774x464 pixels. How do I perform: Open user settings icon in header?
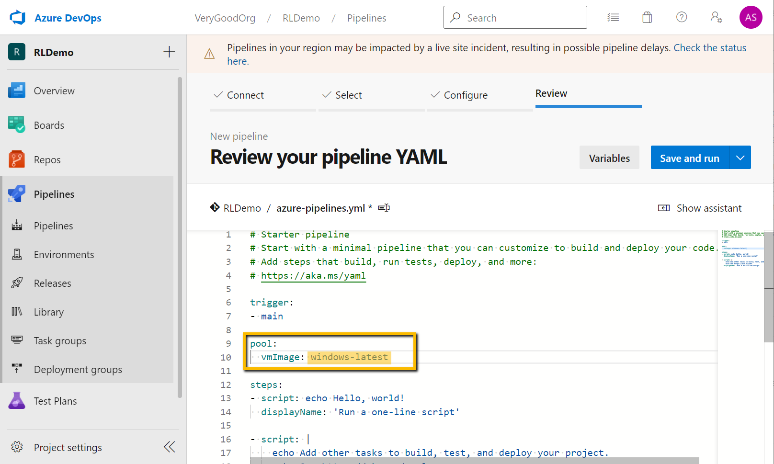coord(716,18)
